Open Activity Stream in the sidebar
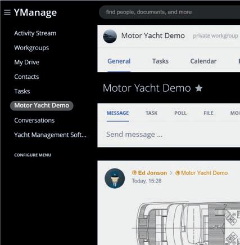Viewport: 240px width, 245px height. [x=35, y=33]
